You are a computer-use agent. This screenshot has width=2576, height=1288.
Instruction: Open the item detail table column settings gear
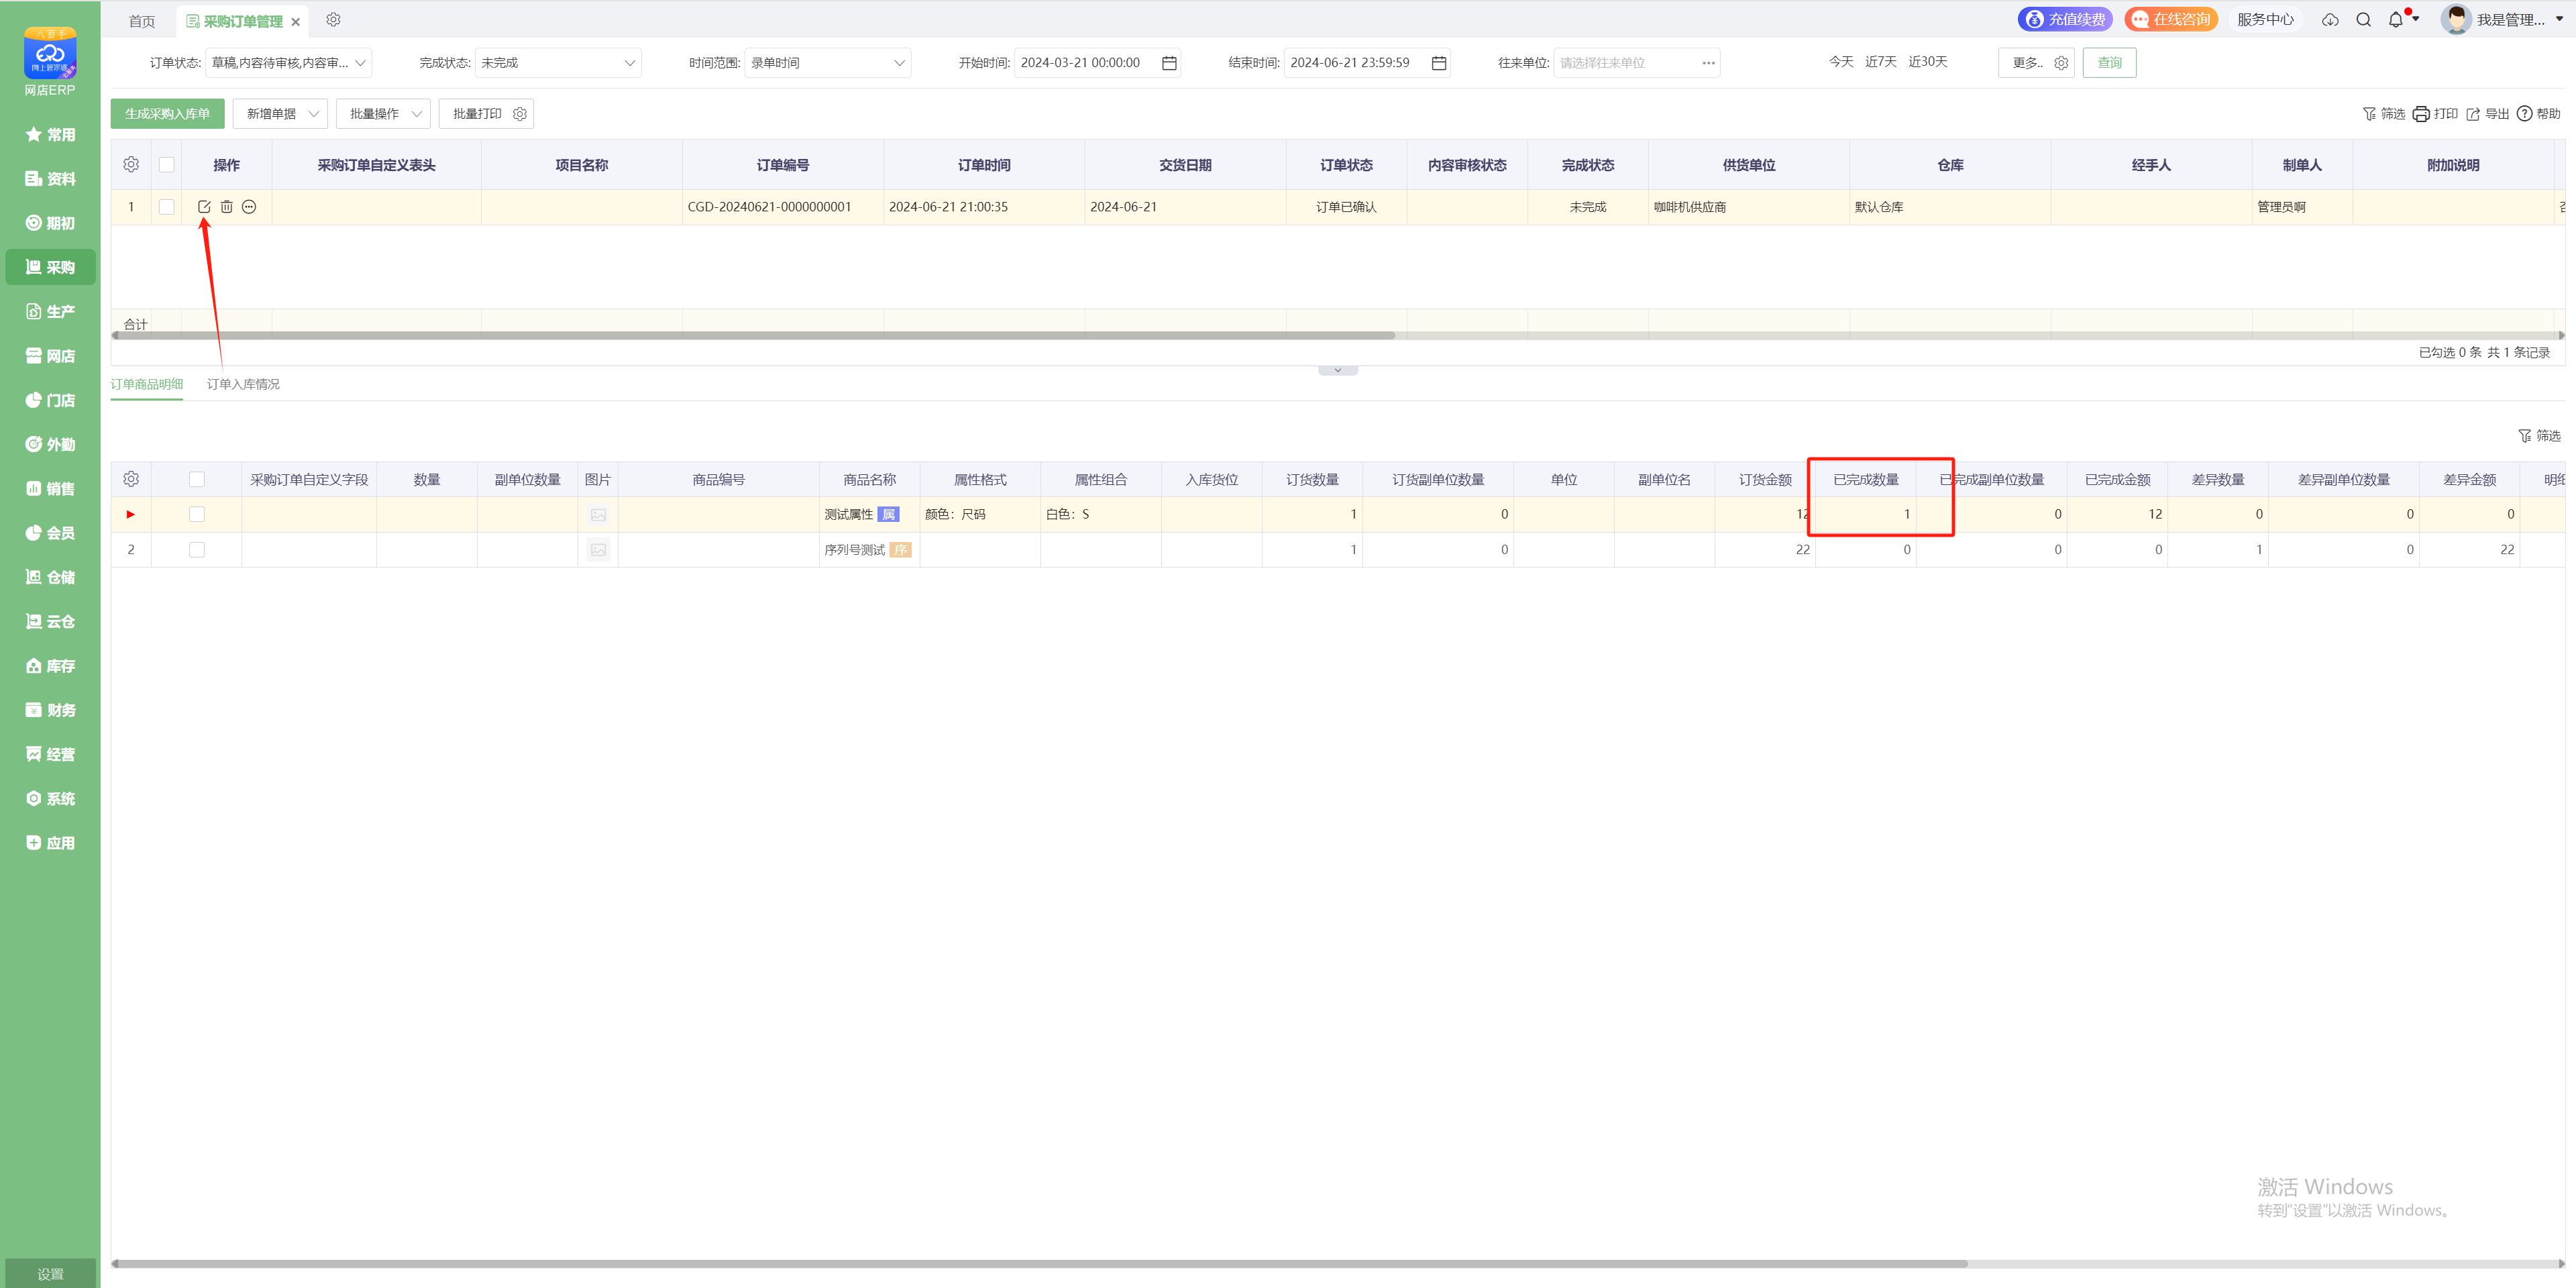[x=131, y=479]
